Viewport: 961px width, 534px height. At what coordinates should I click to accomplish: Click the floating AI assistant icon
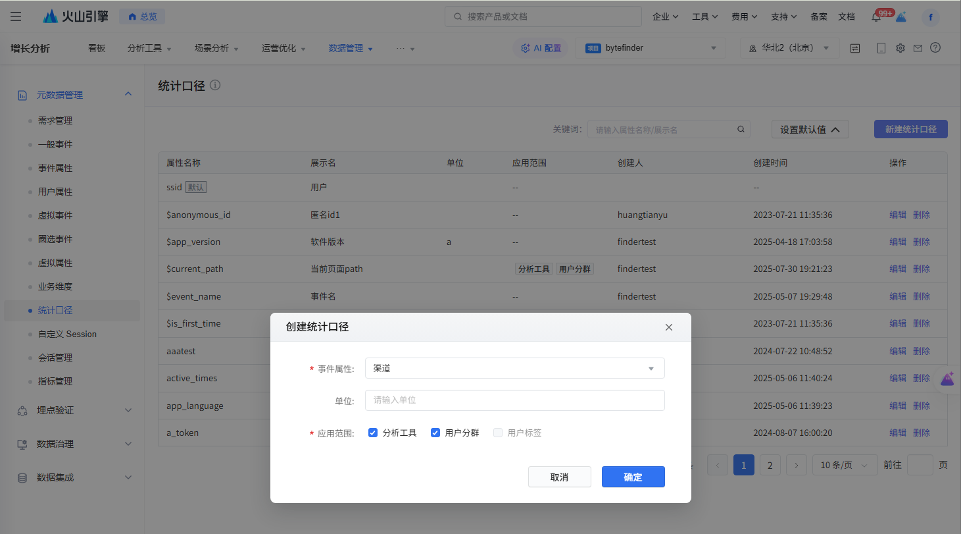pyautogui.click(x=947, y=379)
